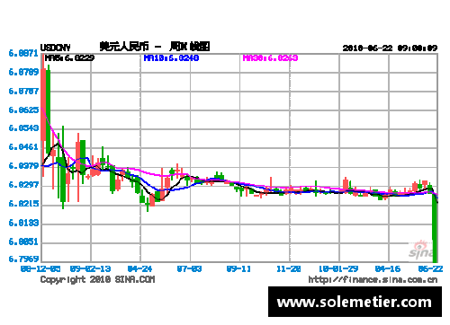The height and width of the screenshot is (325, 450).
Task: Click the 6.8871 y-axis label
Action: [23, 54]
